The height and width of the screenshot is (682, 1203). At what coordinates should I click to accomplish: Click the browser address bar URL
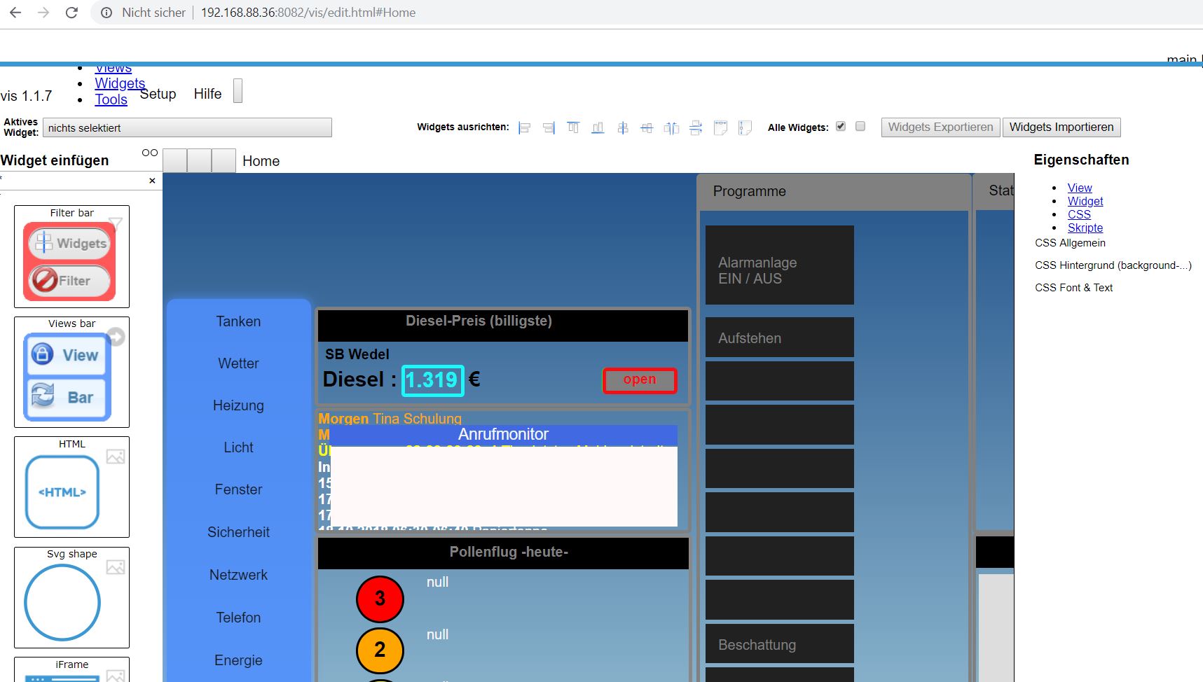point(308,13)
